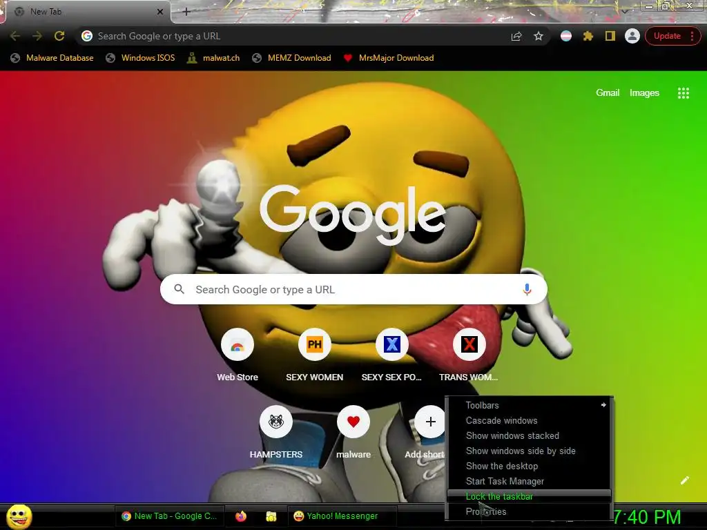This screenshot has height=530, width=707.
Task: Open Firefox from the taskbar
Action: coord(241,516)
